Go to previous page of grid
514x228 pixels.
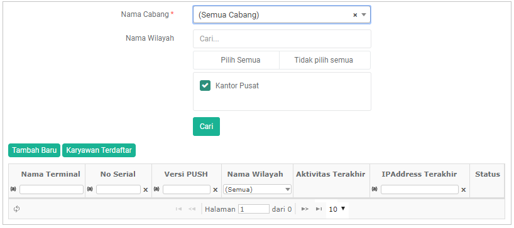click(x=192, y=209)
